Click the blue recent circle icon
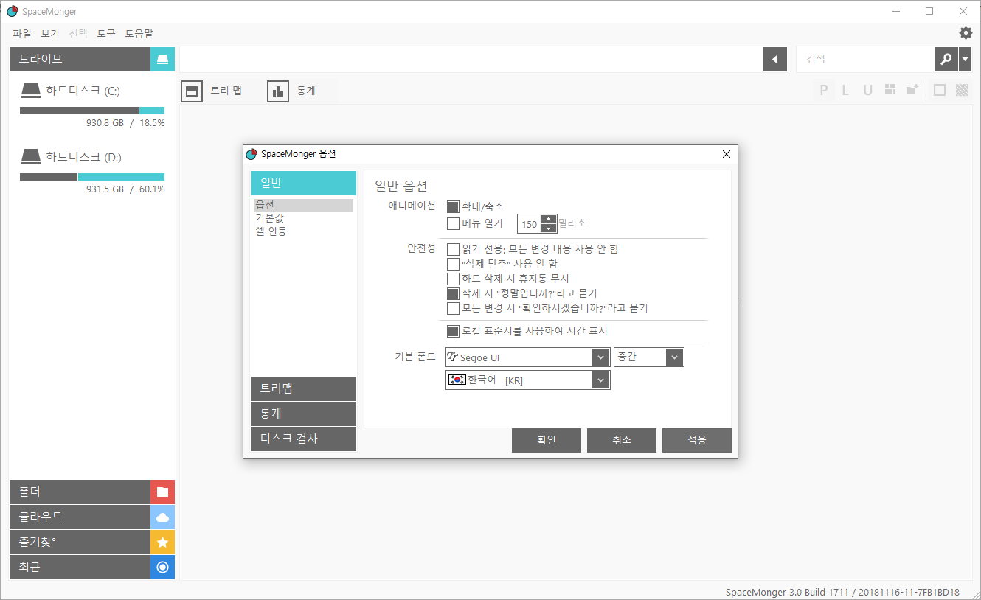The width and height of the screenshot is (981, 600). [x=163, y=568]
